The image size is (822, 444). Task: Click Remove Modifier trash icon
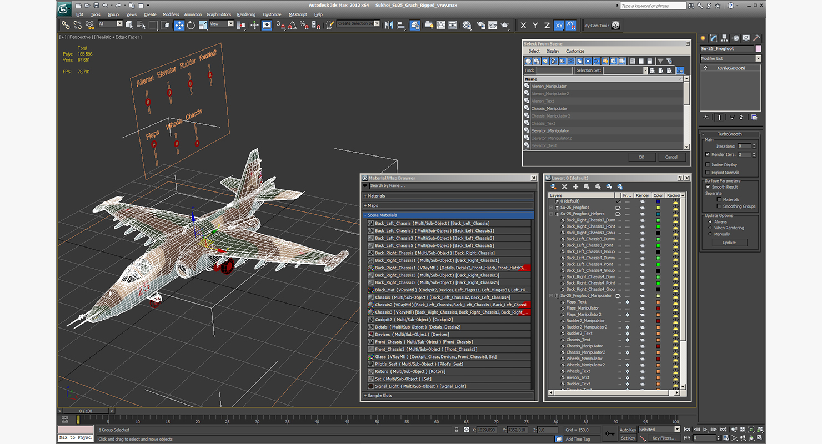[x=742, y=117]
